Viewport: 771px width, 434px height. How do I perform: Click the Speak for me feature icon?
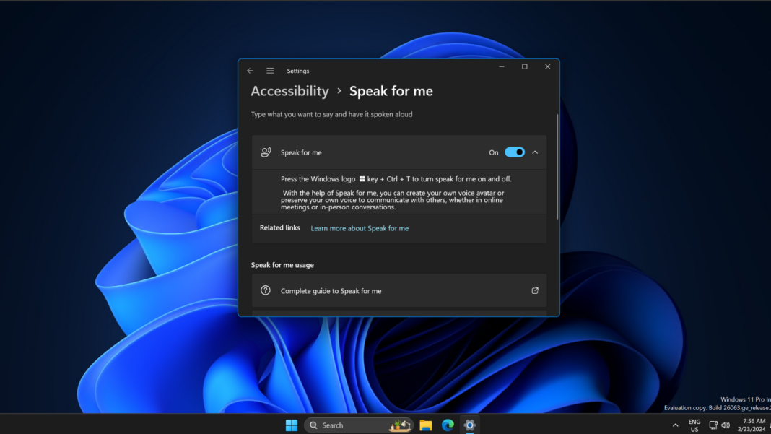[x=266, y=152]
